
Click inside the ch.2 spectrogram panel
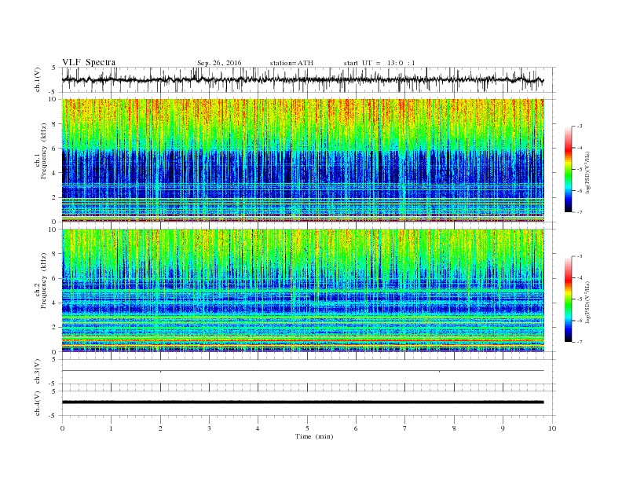tap(303, 291)
